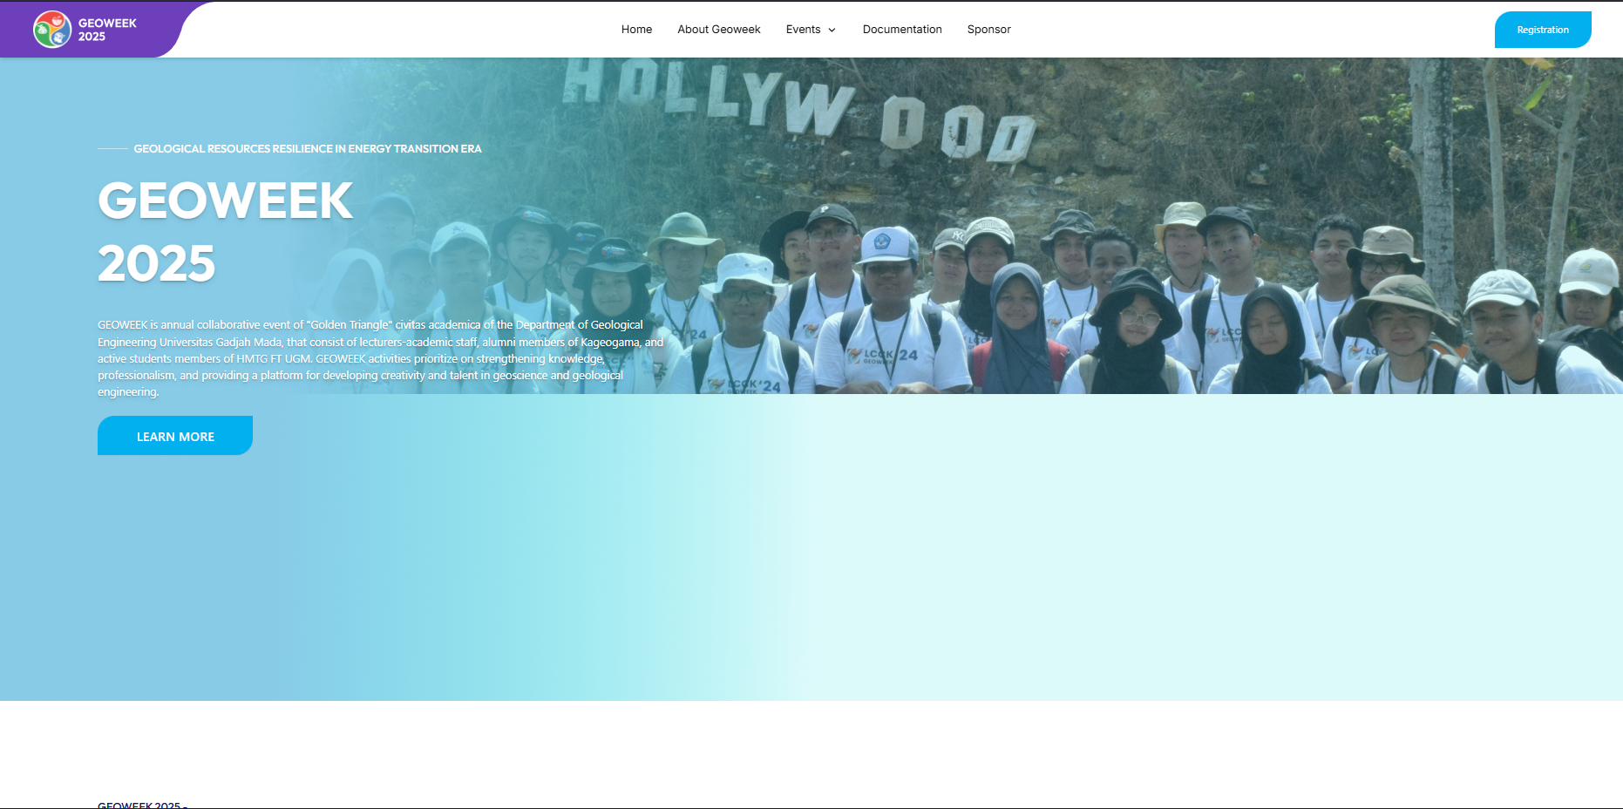Image resolution: width=1623 pixels, height=809 pixels.
Task: Open the About Geoweek page
Action: coord(718,29)
